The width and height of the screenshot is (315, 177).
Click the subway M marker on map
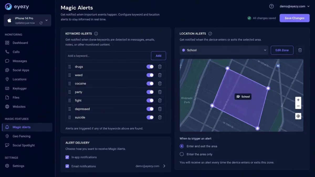(278, 66)
